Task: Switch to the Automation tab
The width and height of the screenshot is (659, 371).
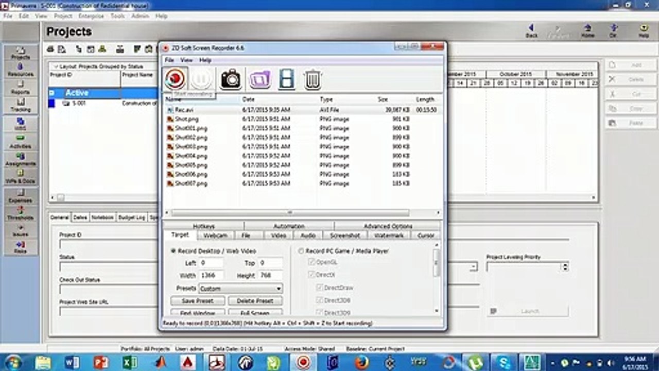Action: (x=289, y=226)
